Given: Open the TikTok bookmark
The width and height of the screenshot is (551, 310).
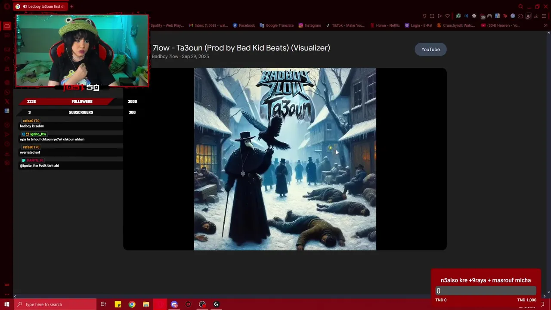Looking at the screenshot, I should 345,25.
